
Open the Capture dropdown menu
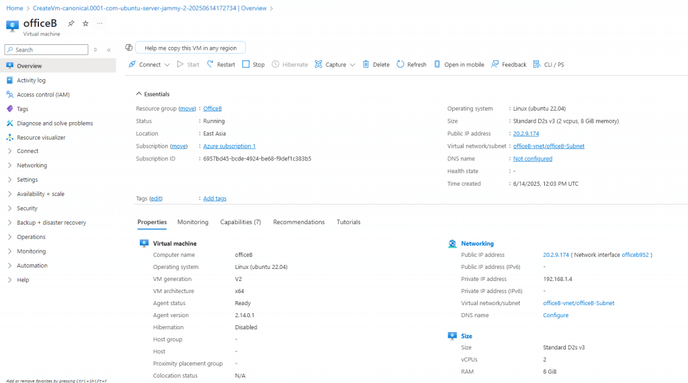tap(335, 64)
